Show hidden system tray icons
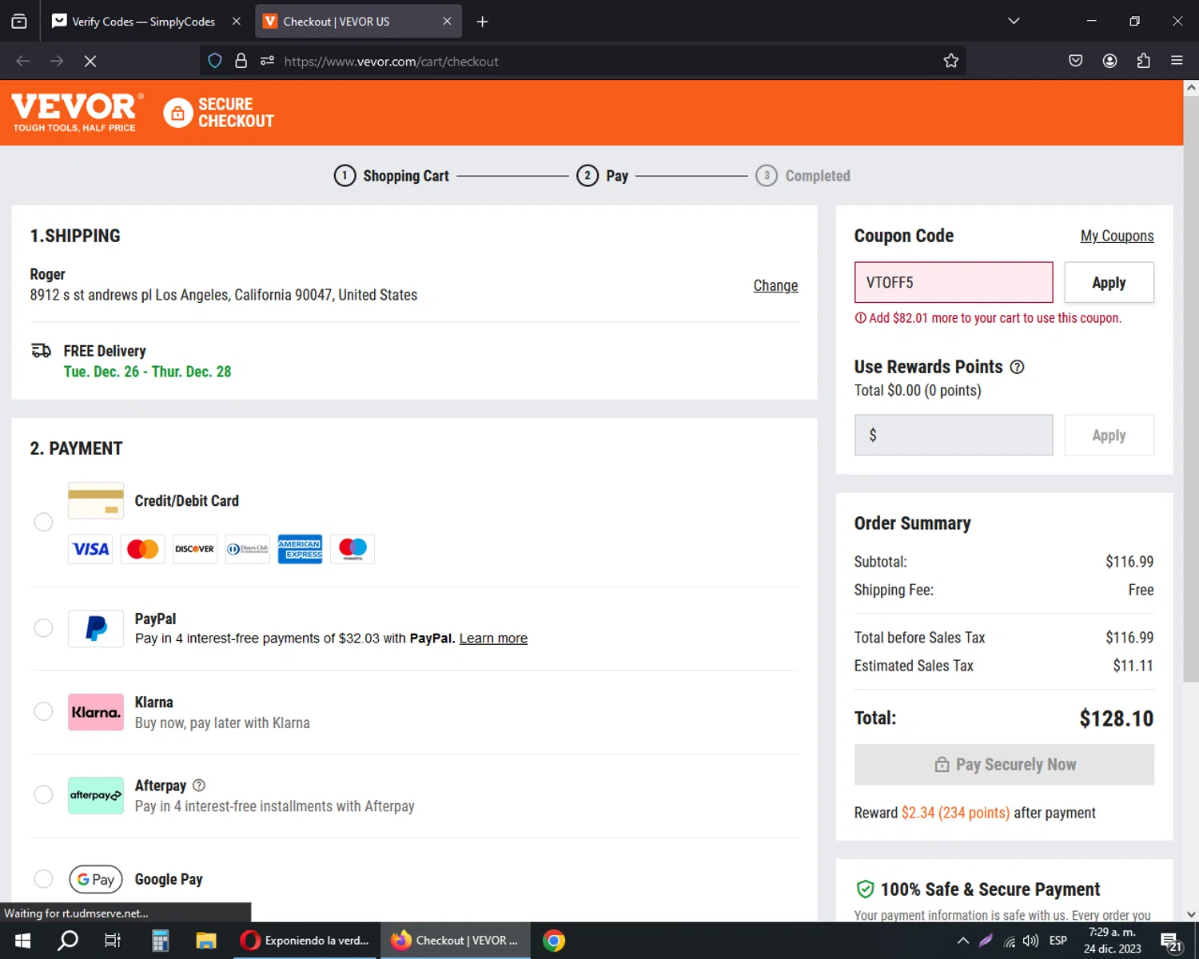The height and width of the screenshot is (959, 1199). [x=962, y=941]
